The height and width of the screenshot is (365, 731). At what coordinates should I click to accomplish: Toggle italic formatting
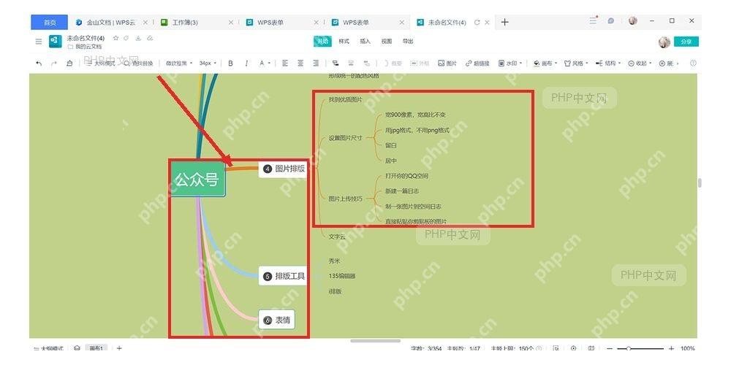(x=246, y=64)
